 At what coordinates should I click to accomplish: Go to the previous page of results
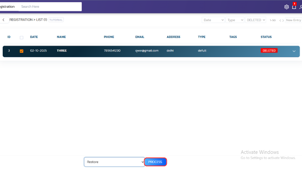(x=280, y=20)
